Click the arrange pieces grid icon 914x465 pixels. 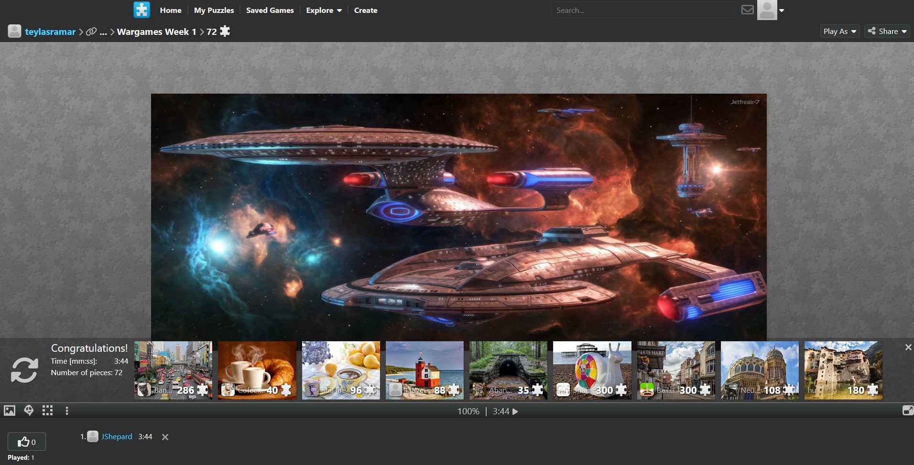point(47,411)
